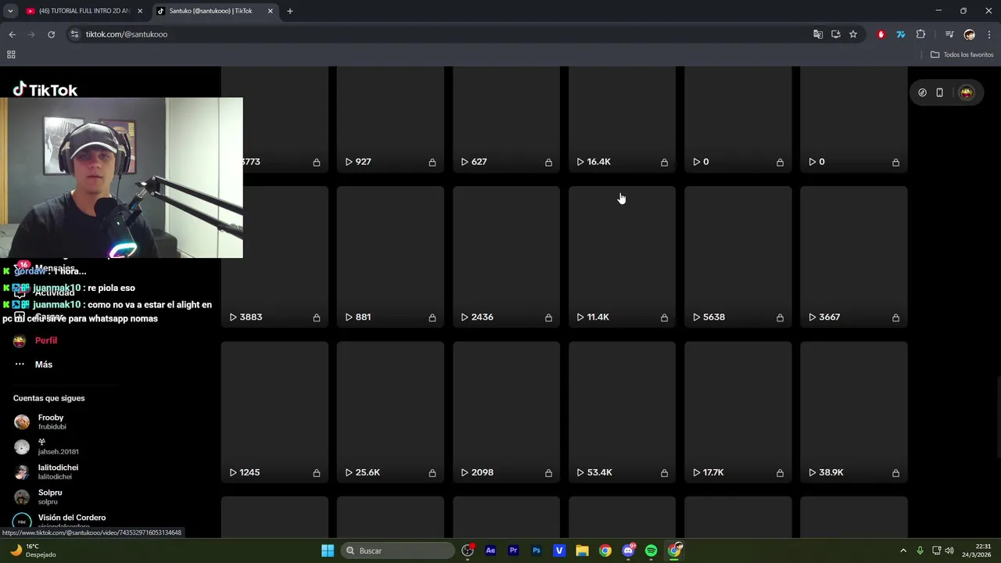Open a new browser tab
The width and height of the screenshot is (1001, 563).
point(289,11)
